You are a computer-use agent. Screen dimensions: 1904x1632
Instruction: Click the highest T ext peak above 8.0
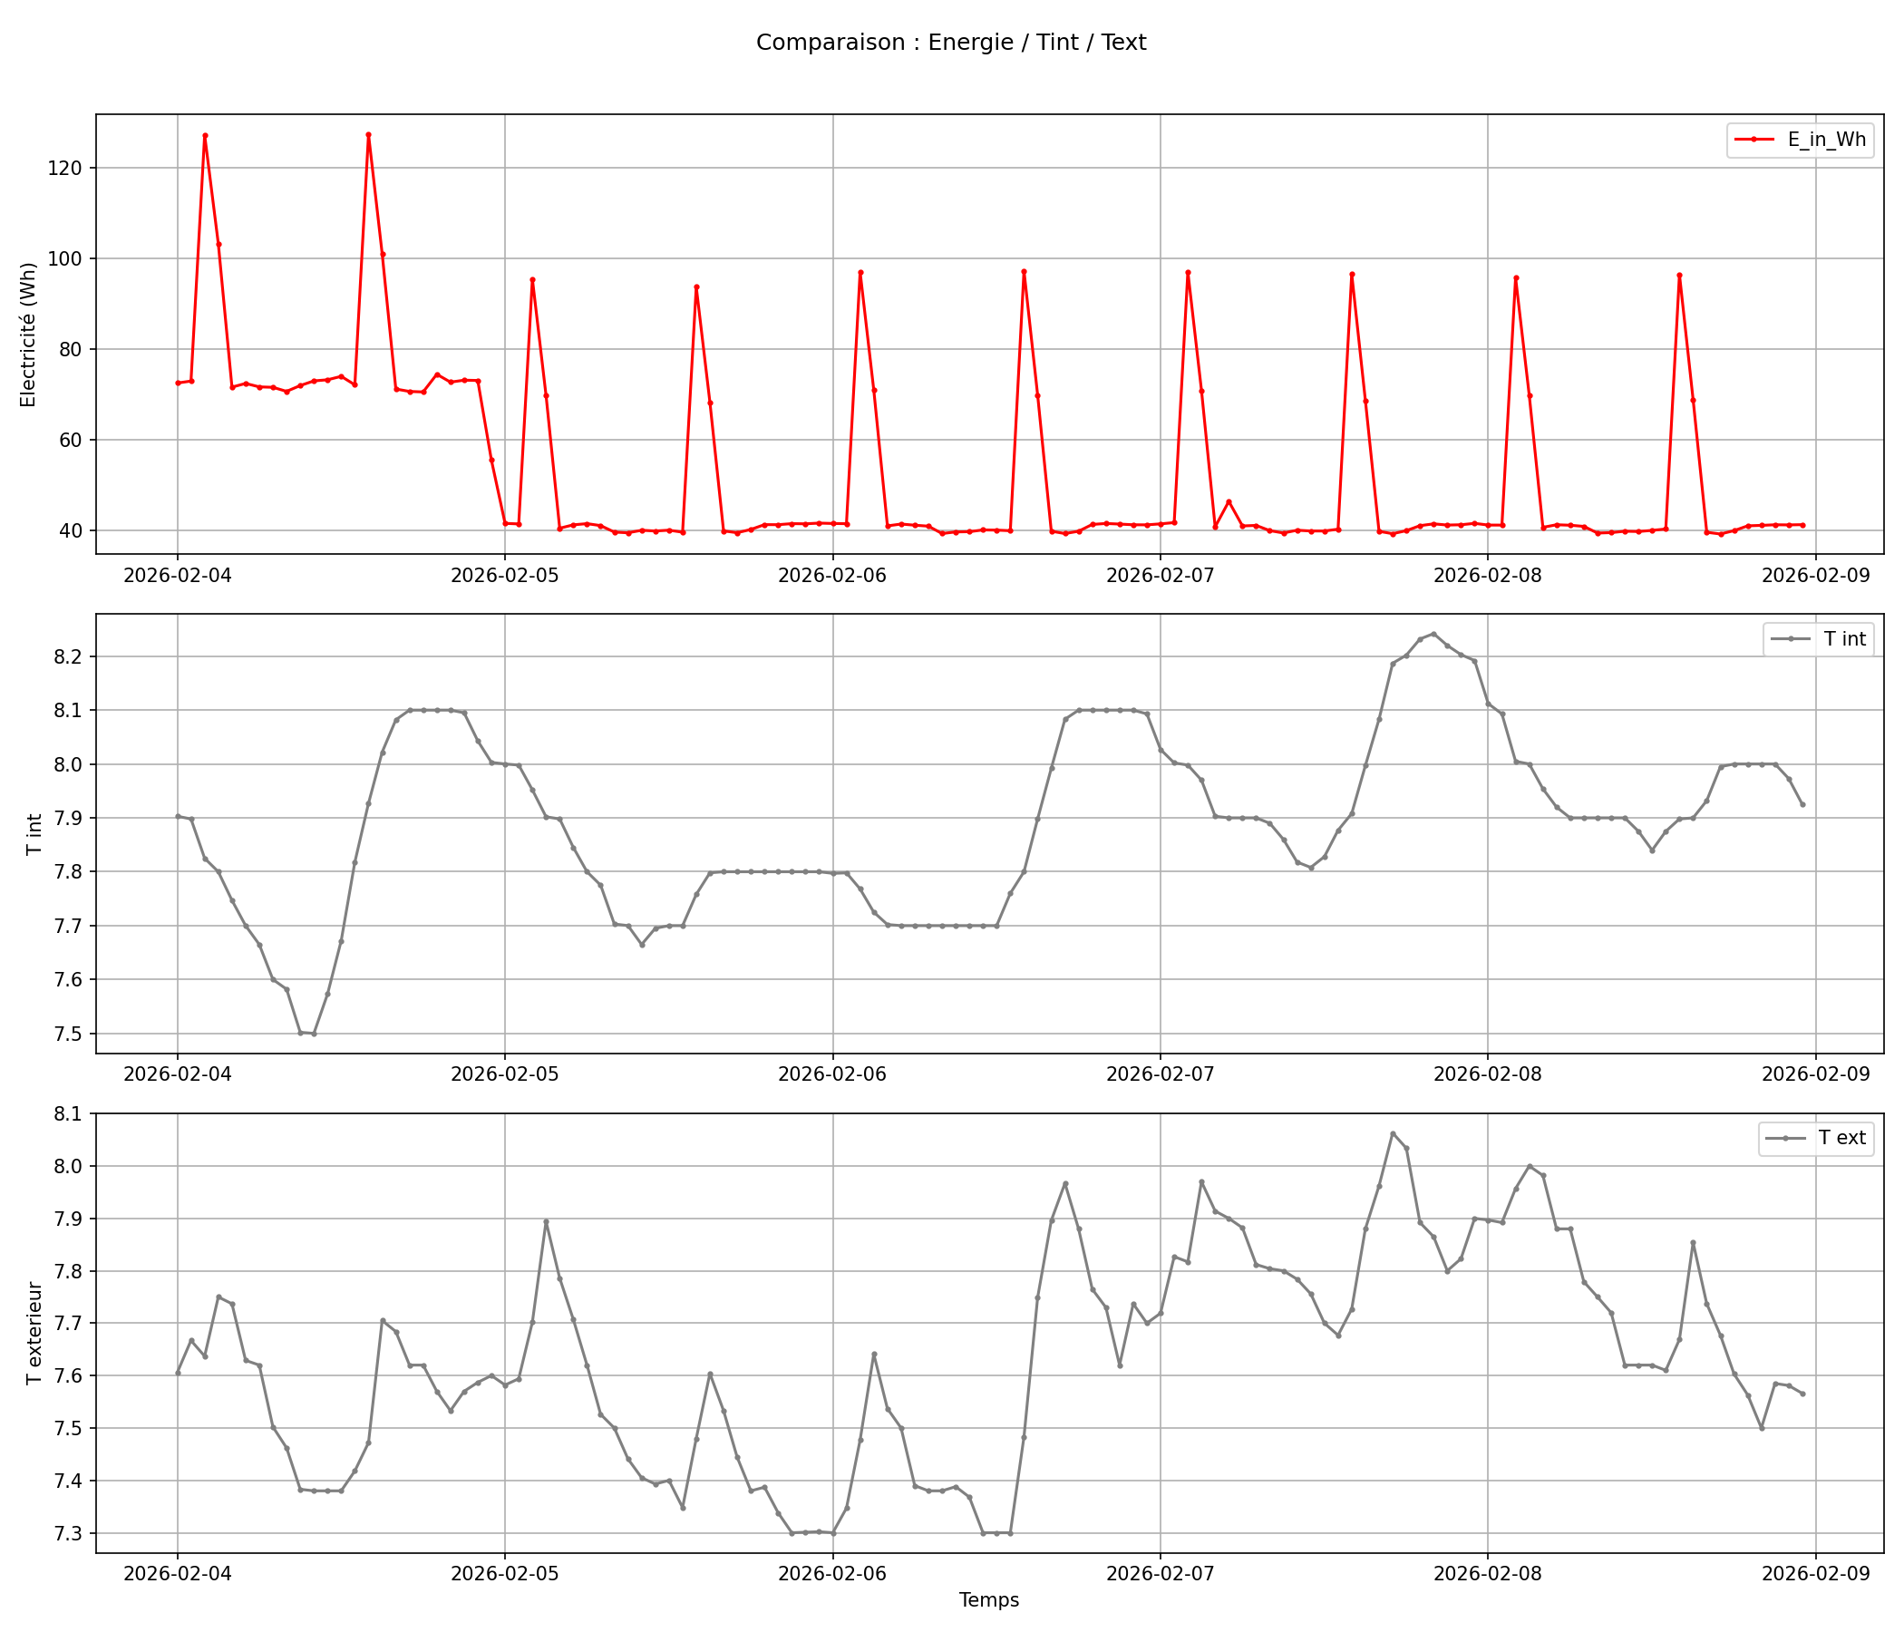tap(1392, 1133)
